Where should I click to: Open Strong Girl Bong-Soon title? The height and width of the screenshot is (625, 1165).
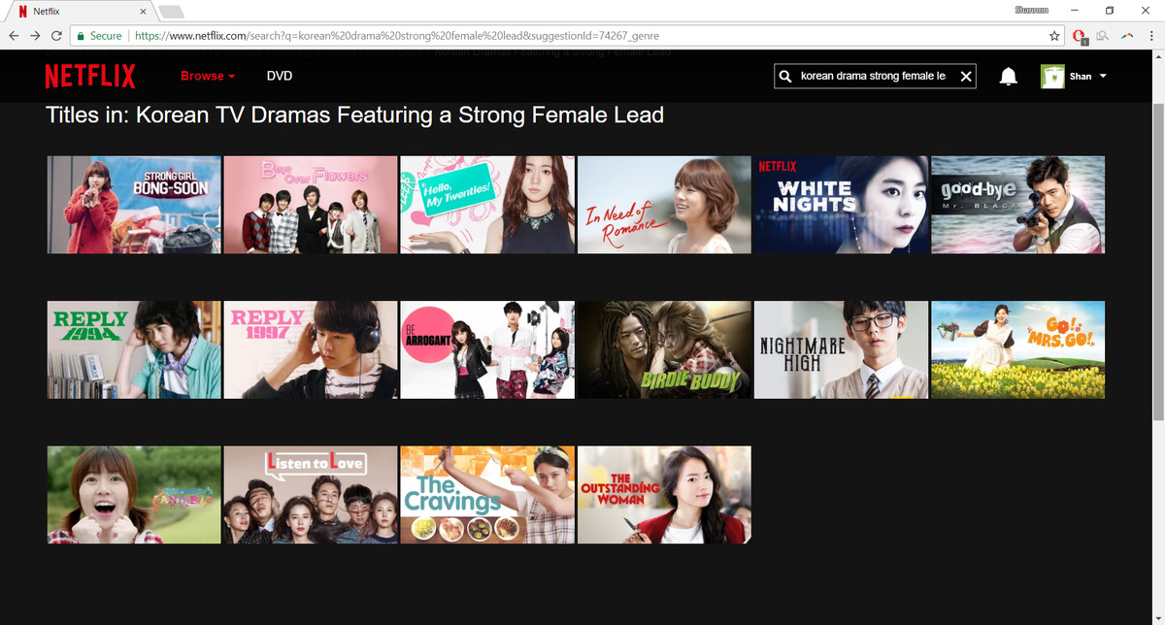(x=134, y=205)
